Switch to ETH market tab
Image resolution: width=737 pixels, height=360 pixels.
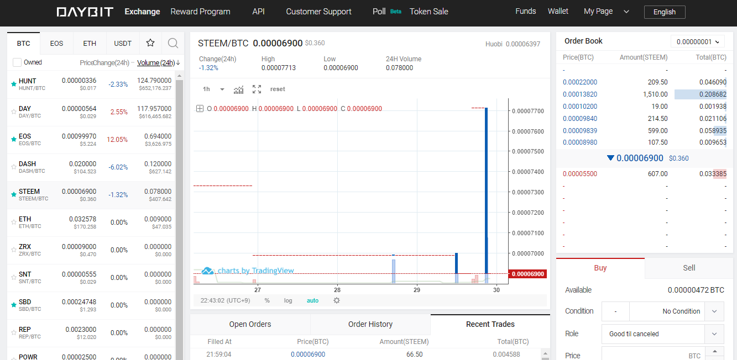(x=90, y=43)
